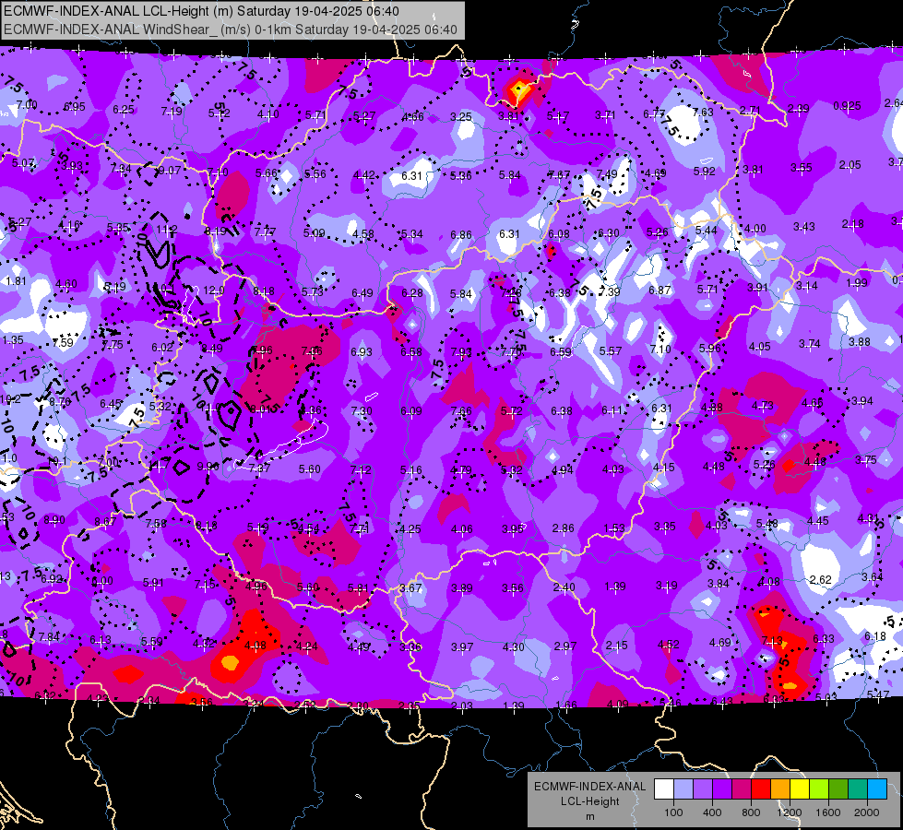This screenshot has width=903, height=830.
Task: Click the lime green legend swatch
Action: pos(819,789)
